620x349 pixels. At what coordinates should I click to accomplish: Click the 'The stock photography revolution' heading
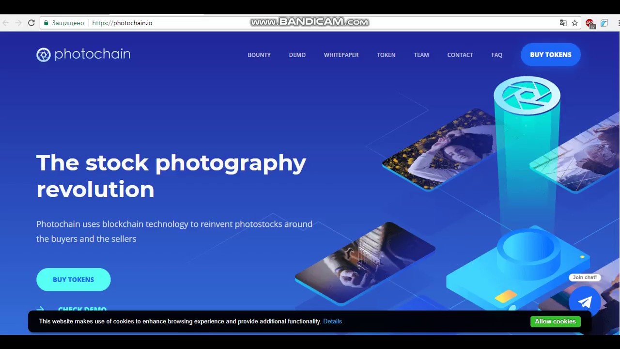tap(171, 176)
